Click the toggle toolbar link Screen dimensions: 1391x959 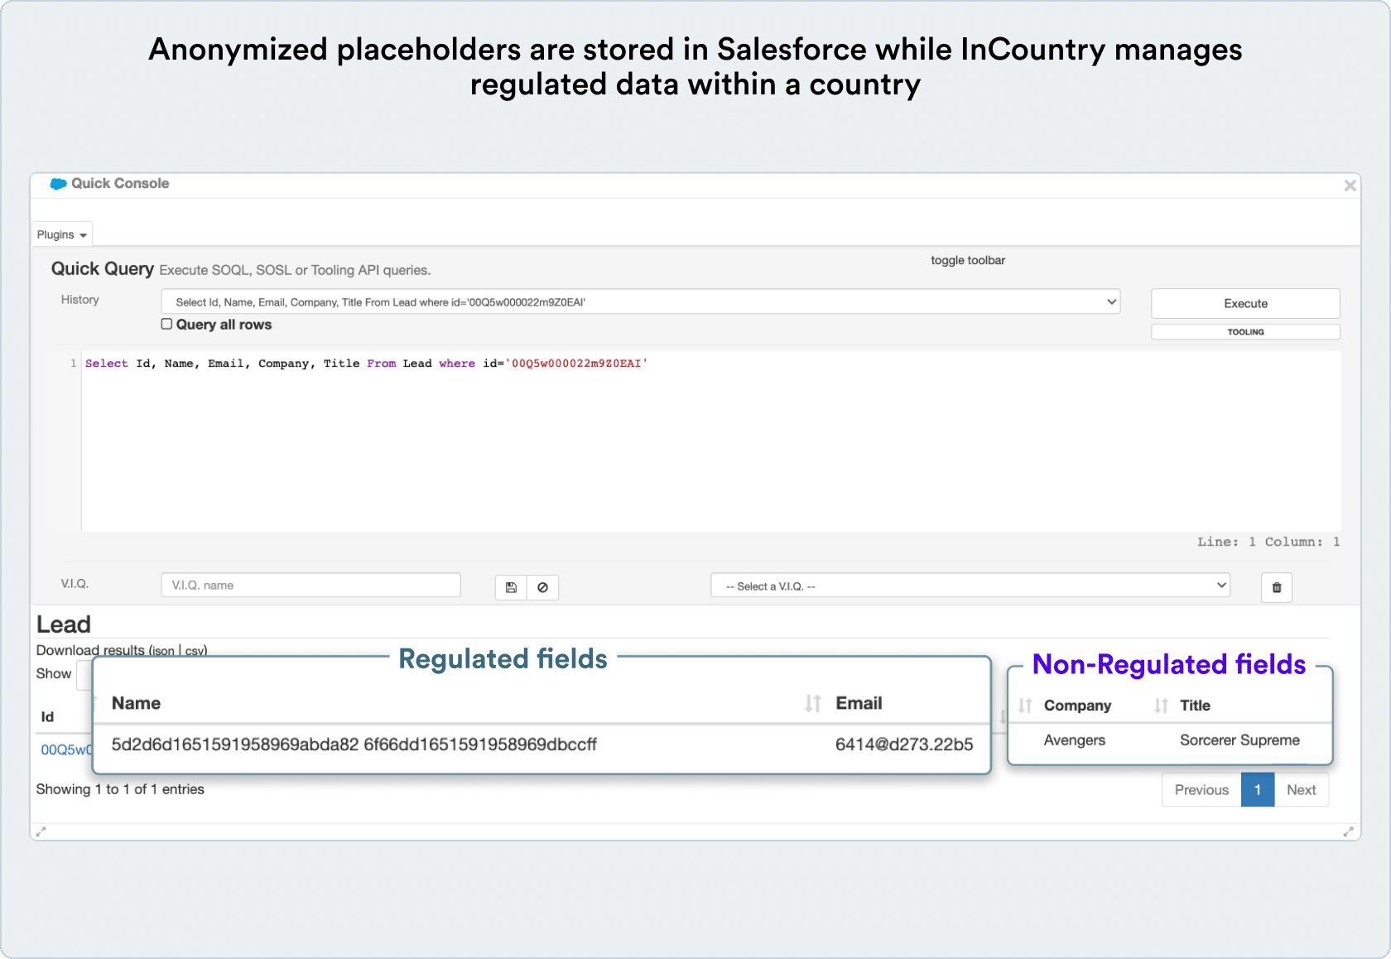[x=967, y=260]
